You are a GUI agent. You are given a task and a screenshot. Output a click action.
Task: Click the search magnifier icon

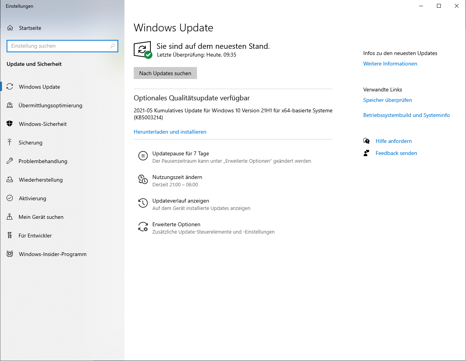click(x=112, y=46)
